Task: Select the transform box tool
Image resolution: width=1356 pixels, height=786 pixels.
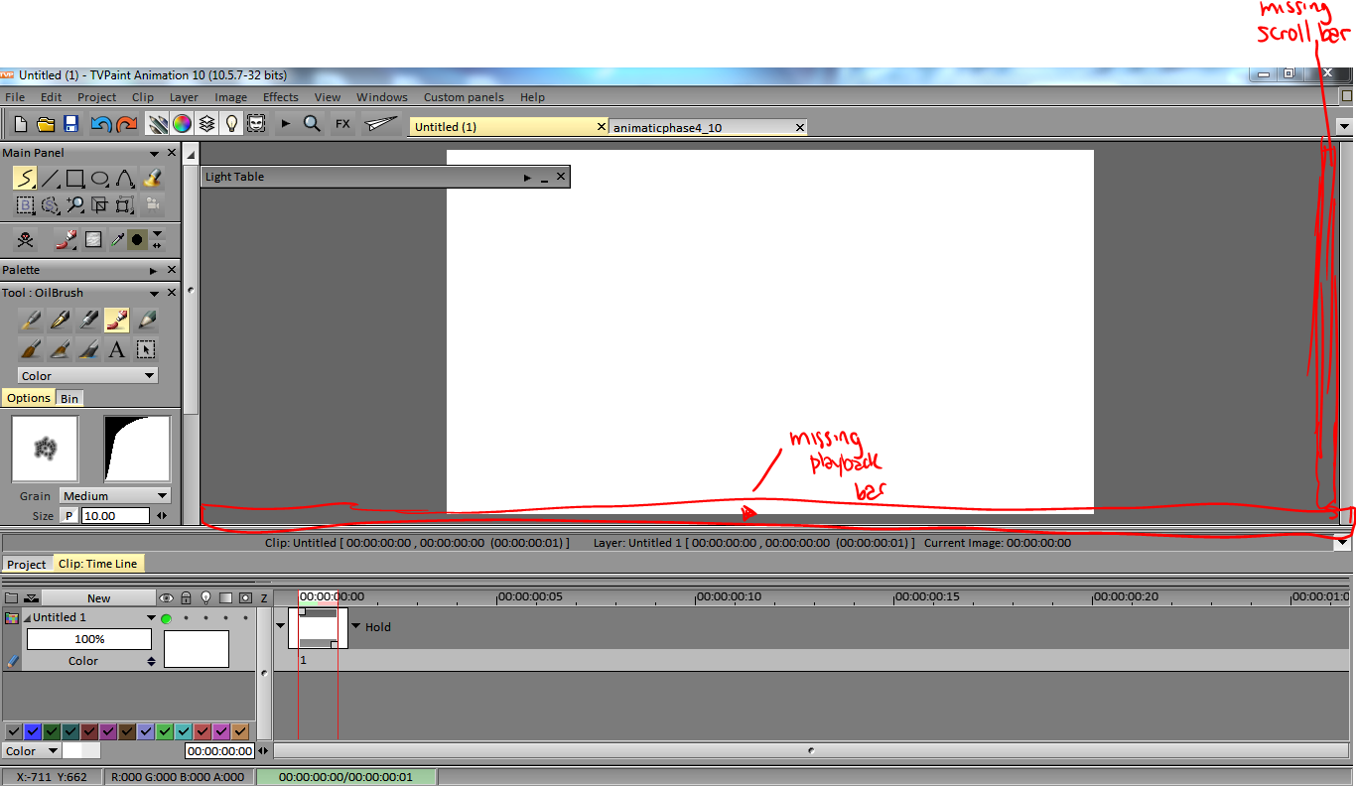Action: tap(124, 205)
